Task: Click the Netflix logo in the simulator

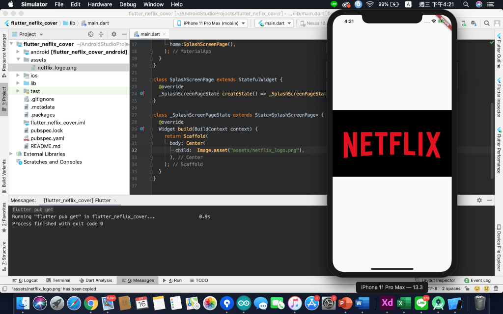Action: coord(391,145)
